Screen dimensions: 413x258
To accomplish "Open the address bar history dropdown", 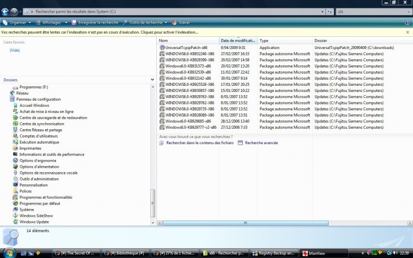I will click(322, 12).
